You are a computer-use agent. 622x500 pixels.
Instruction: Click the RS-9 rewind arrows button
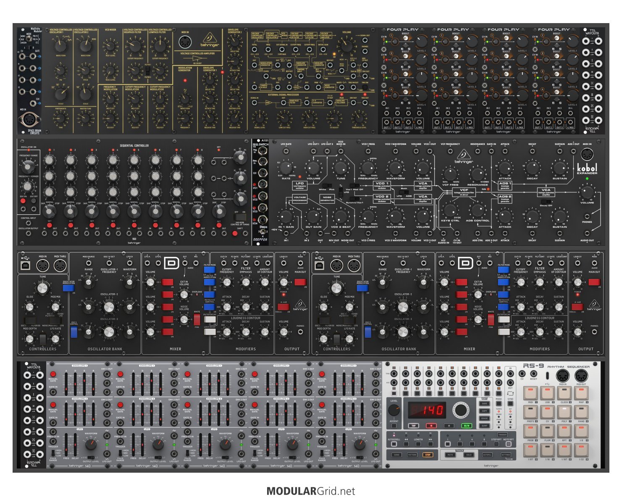(406, 443)
